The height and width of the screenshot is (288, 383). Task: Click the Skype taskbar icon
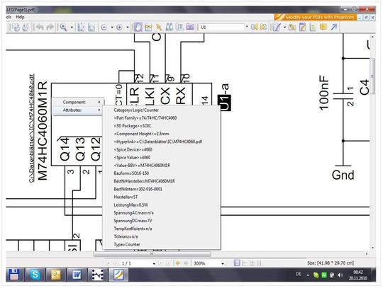click(x=35, y=275)
